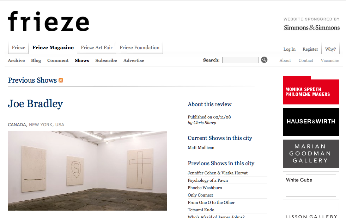The height and width of the screenshot is (218, 346).
Task: Open the Simmons & Simmons sponsor logo
Action: [x=311, y=27]
